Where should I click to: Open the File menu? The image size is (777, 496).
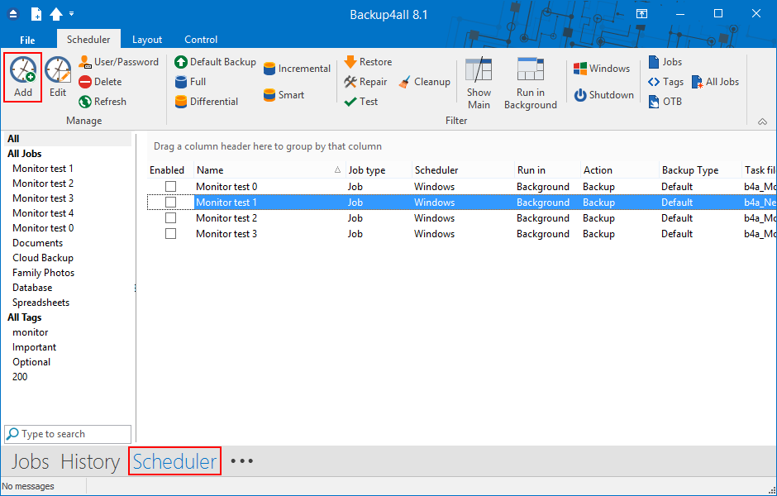(x=27, y=40)
